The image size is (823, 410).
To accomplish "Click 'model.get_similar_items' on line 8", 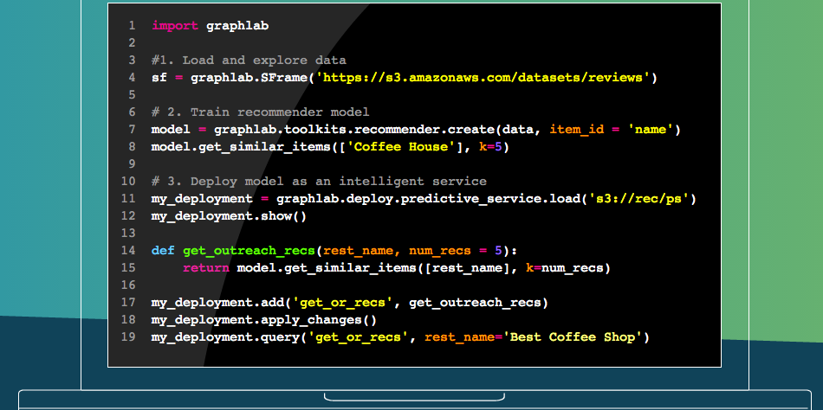I will (x=241, y=147).
